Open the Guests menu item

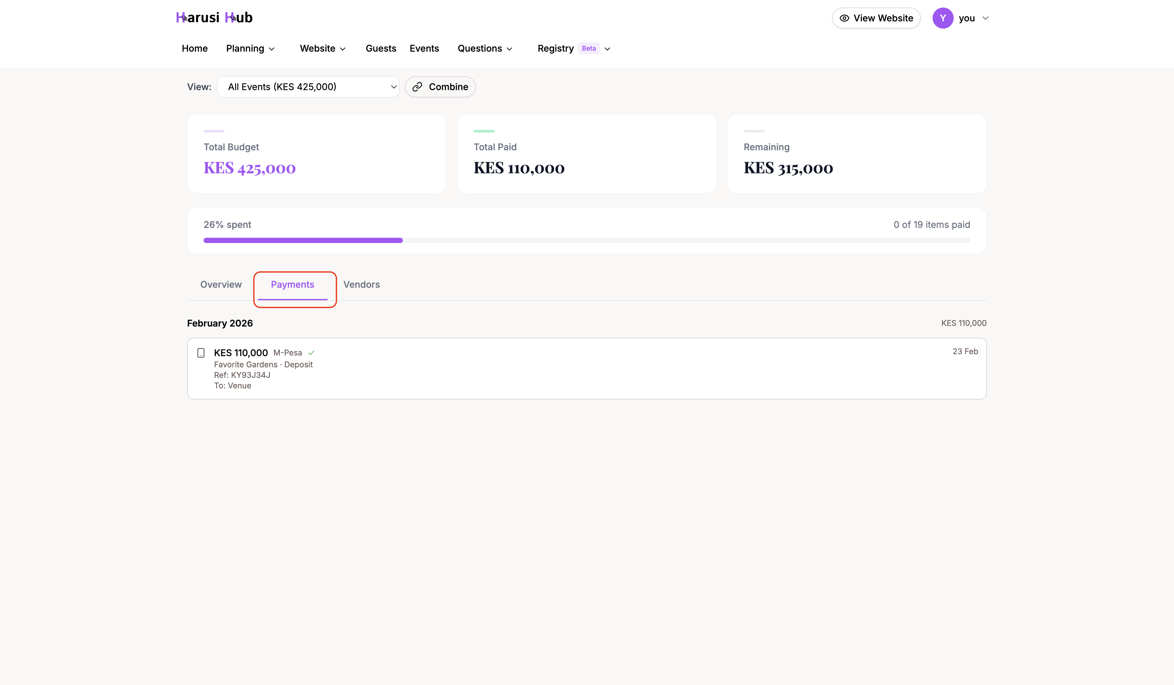(380, 48)
